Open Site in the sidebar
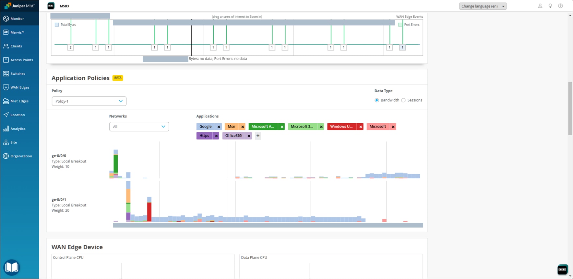Image resolution: width=573 pixels, height=279 pixels. (19, 142)
